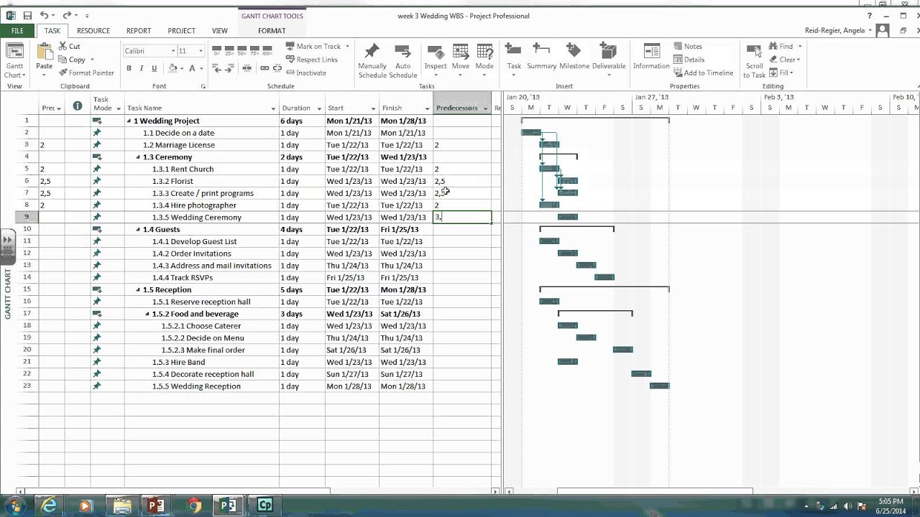Image resolution: width=920 pixels, height=517 pixels.
Task: Insert a Summary task
Action: [x=541, y=57]
